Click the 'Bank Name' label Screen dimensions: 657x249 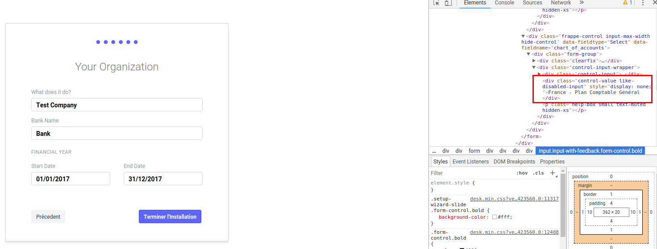(45, 121)
